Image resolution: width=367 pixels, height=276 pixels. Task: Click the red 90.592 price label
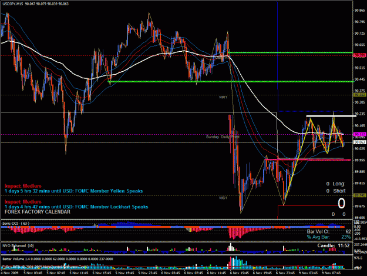click(x=359, y=55)
